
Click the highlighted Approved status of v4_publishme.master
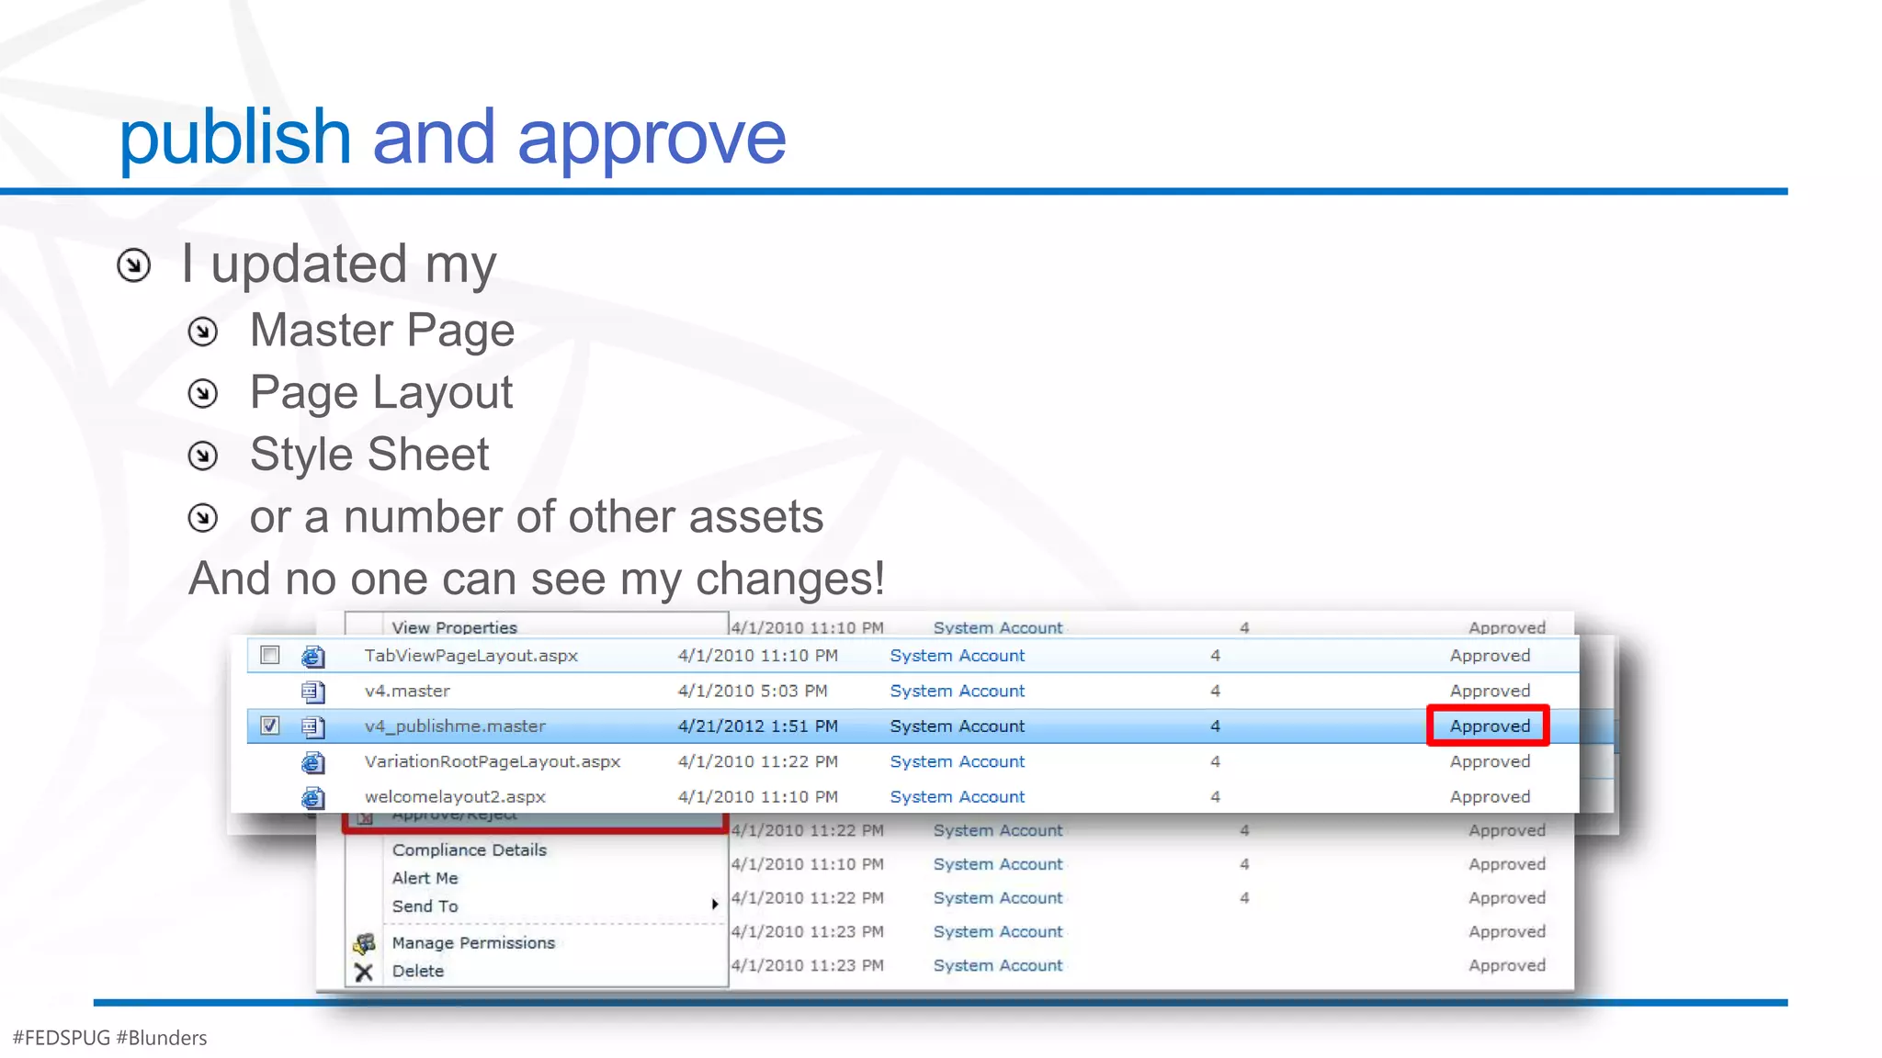point(1489,726)
